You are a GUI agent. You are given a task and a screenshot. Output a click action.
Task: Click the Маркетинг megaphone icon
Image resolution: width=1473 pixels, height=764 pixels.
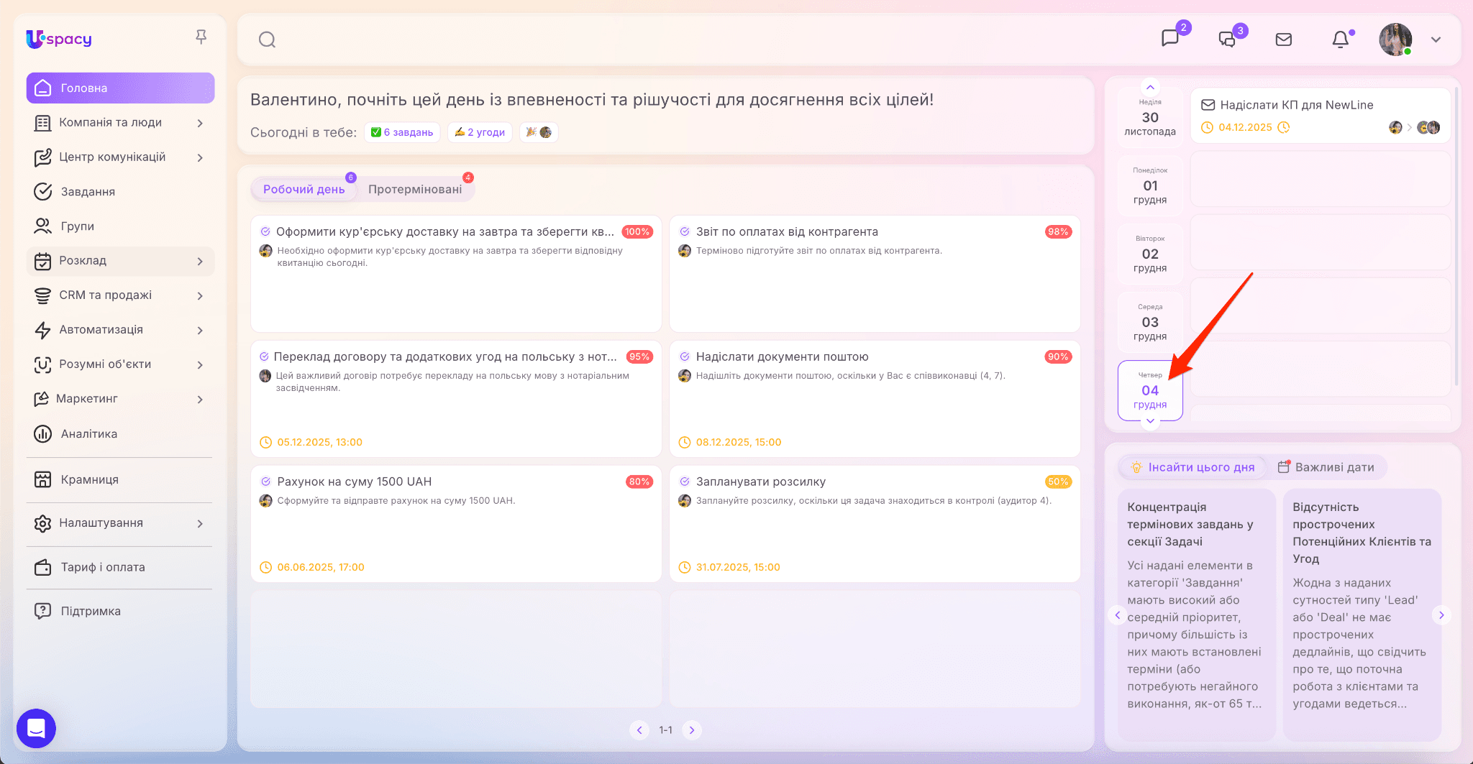click(41, 399)
